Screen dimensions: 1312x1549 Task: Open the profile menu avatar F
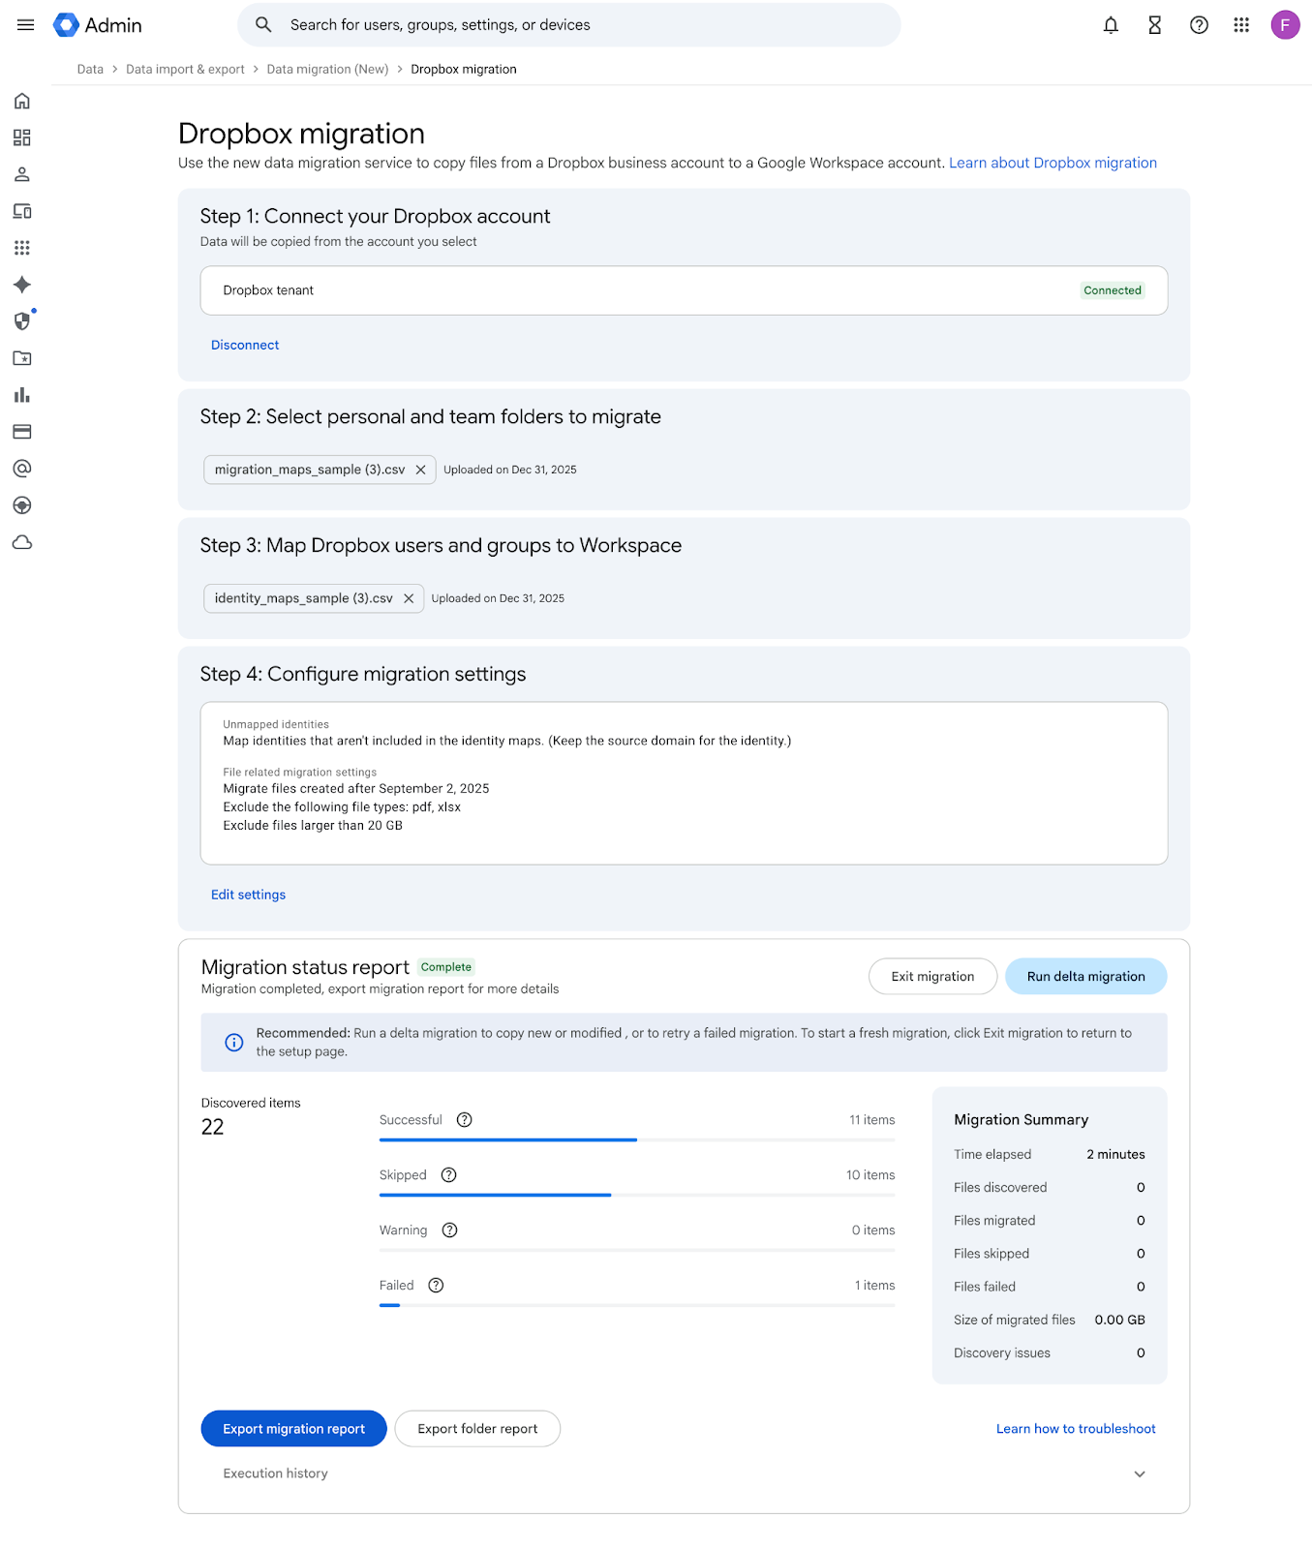[x=1285, y=25]
